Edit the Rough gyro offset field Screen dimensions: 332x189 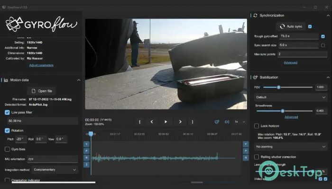point(299,36)
